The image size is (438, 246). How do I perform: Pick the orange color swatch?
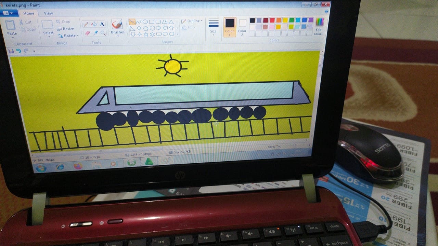coord(279,20)
